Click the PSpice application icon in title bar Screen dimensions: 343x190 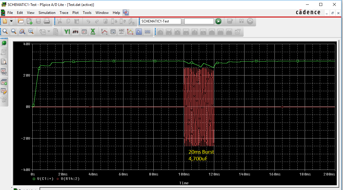[x=4, y=4]
